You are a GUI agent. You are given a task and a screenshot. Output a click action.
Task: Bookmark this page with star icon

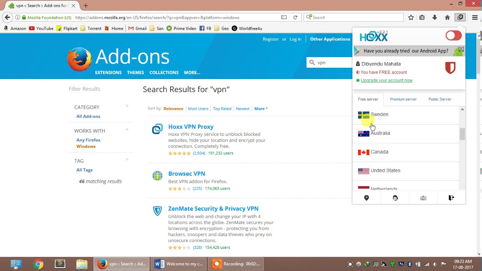click(411, 17)
